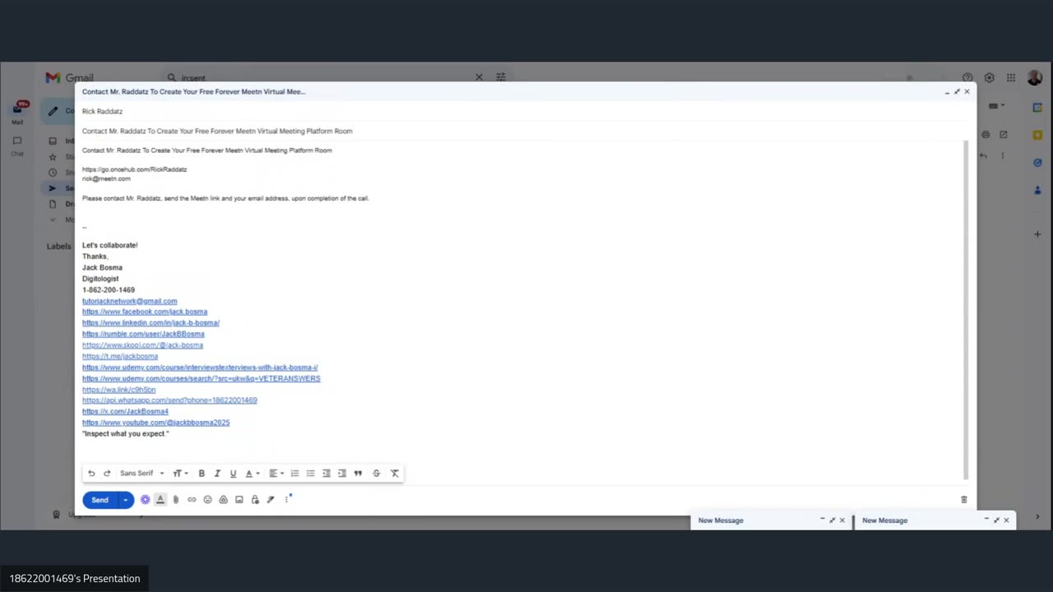The height and width of the screenshot is (592, 1053).
Task: Increase the indent
Action: tap(342, 474)
